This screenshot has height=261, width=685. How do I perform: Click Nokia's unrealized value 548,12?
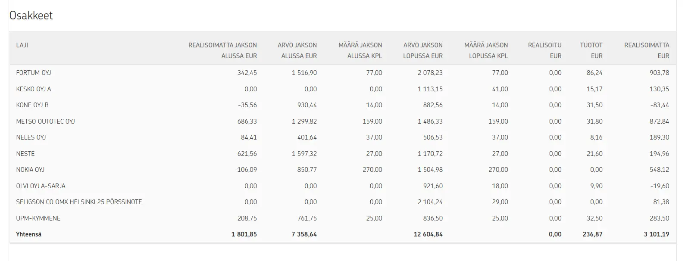(x=660, y=170)
